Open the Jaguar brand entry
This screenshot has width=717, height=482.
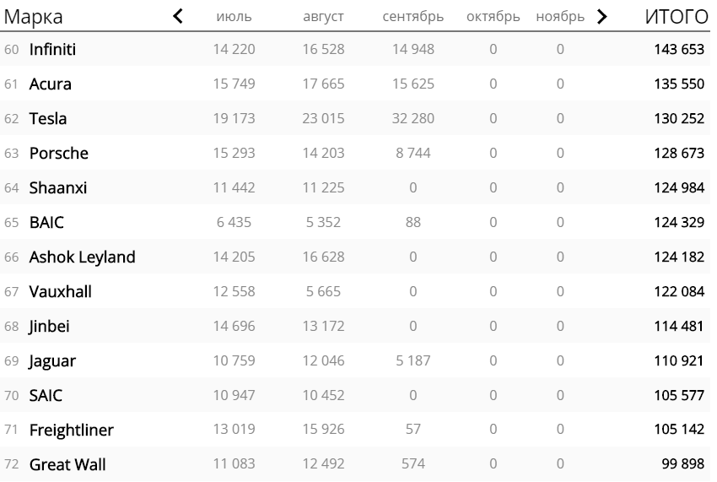click(x=52, y=361)
